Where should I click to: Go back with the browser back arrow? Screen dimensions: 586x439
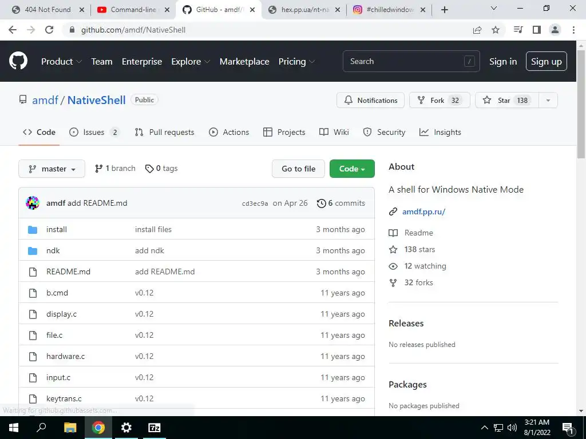pyautogui.click(x=13, y=30)
